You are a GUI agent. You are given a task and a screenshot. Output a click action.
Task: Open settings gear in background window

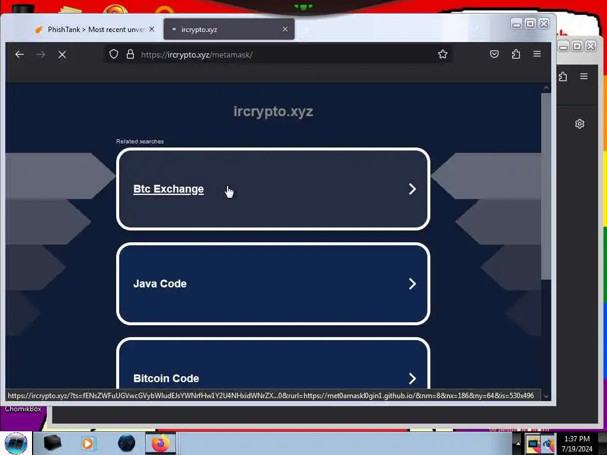click(580, 124)
